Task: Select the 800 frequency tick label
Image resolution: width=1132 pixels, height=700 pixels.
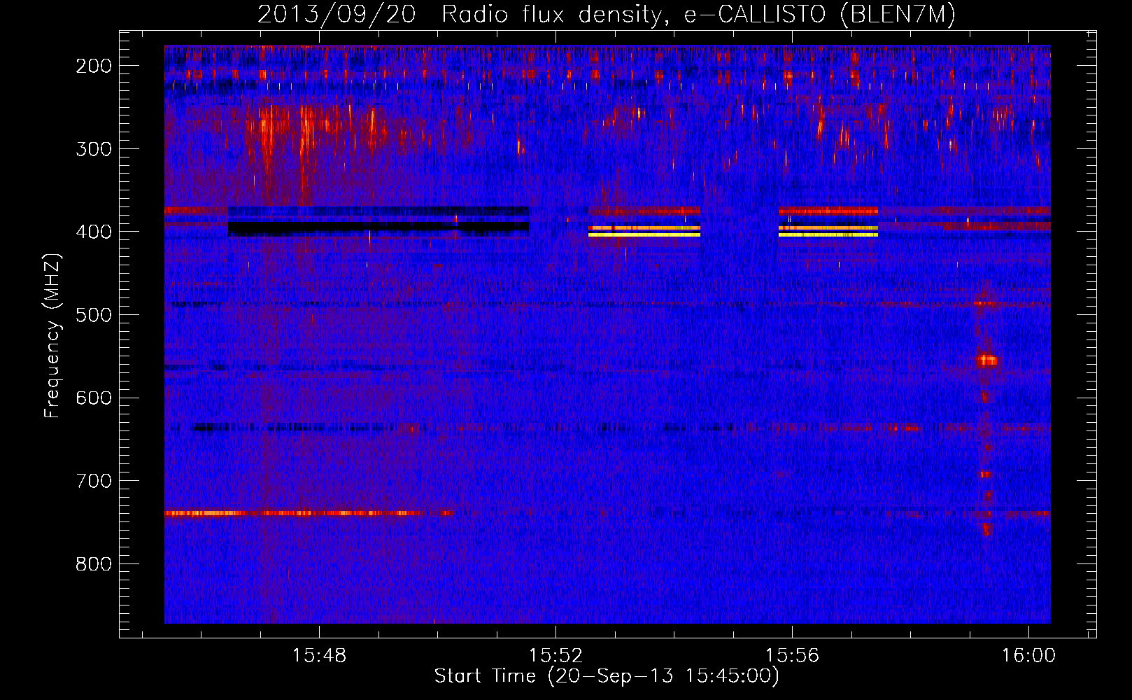Action: (94, 564)
